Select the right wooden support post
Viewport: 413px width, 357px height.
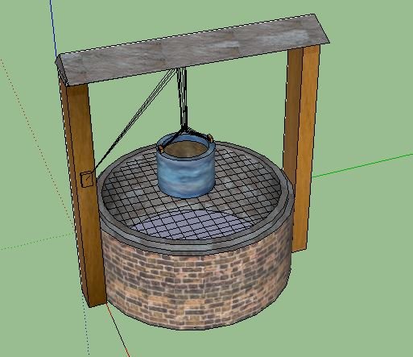[302, 147]
